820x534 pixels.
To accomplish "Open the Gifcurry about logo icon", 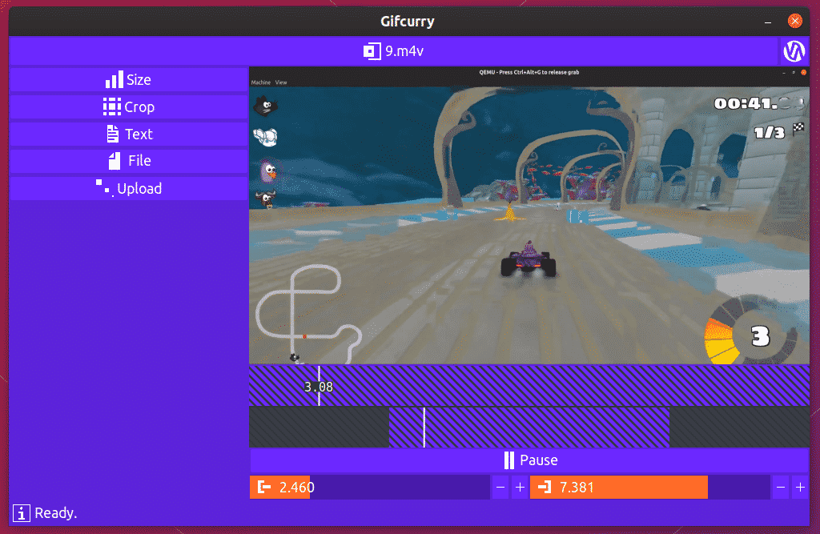I will [794, 50].
